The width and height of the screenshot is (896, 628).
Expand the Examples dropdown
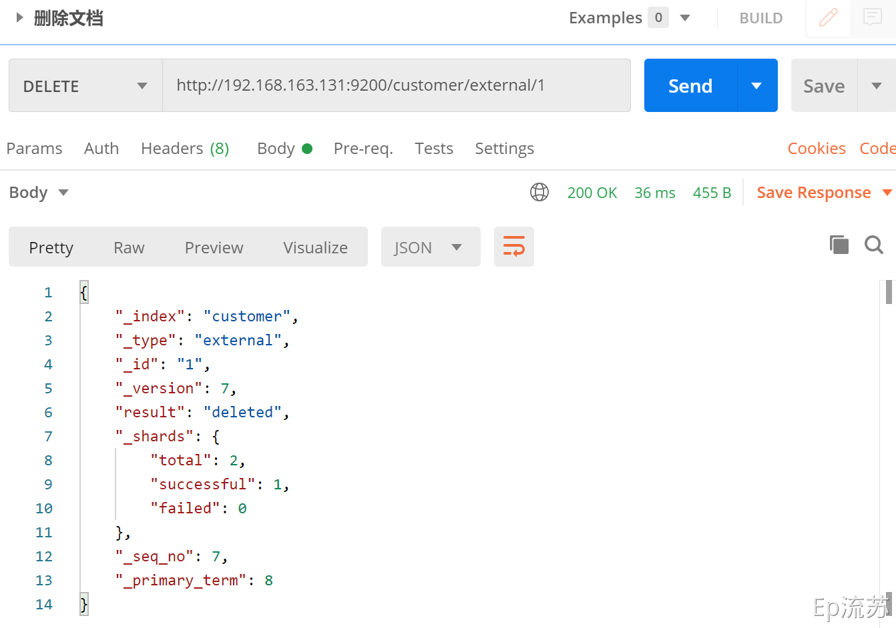[685, 18]
